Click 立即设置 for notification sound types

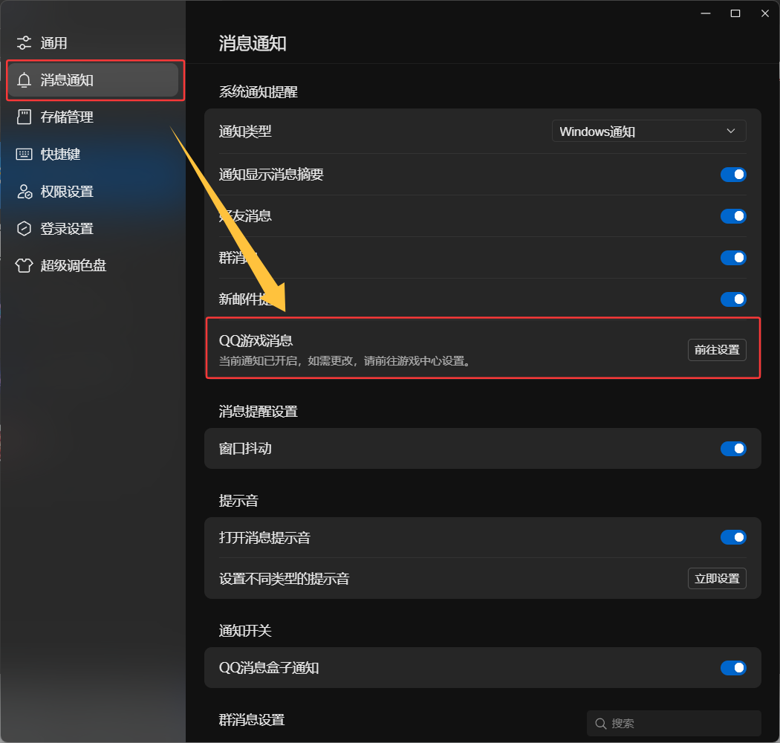717,579
